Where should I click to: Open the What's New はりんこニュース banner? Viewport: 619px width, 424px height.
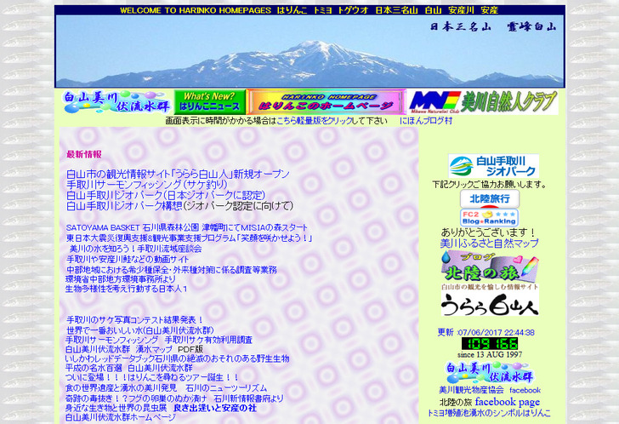(x=209, y=102)
